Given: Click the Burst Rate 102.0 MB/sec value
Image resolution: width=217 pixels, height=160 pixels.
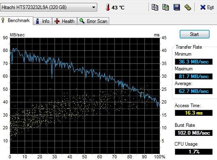Looking at the screenshot, I should pos(194,133).
